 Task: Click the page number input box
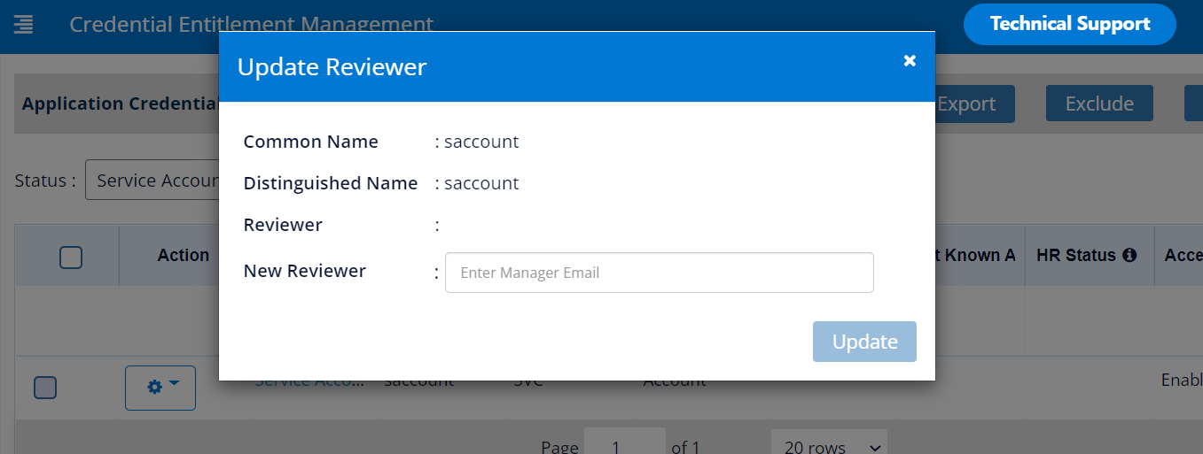(624, 445)
